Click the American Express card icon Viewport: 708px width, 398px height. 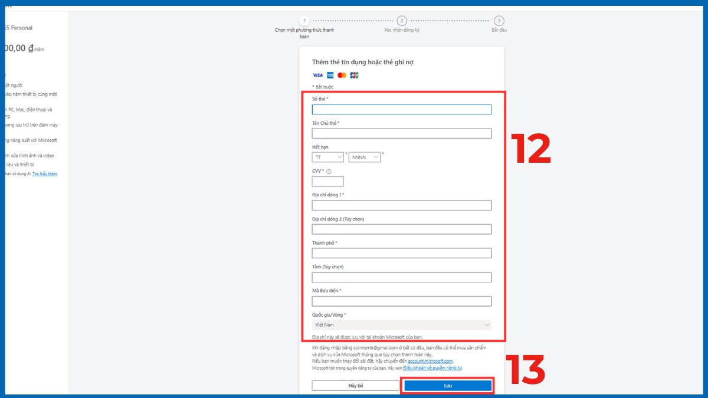tap(329, 75)
